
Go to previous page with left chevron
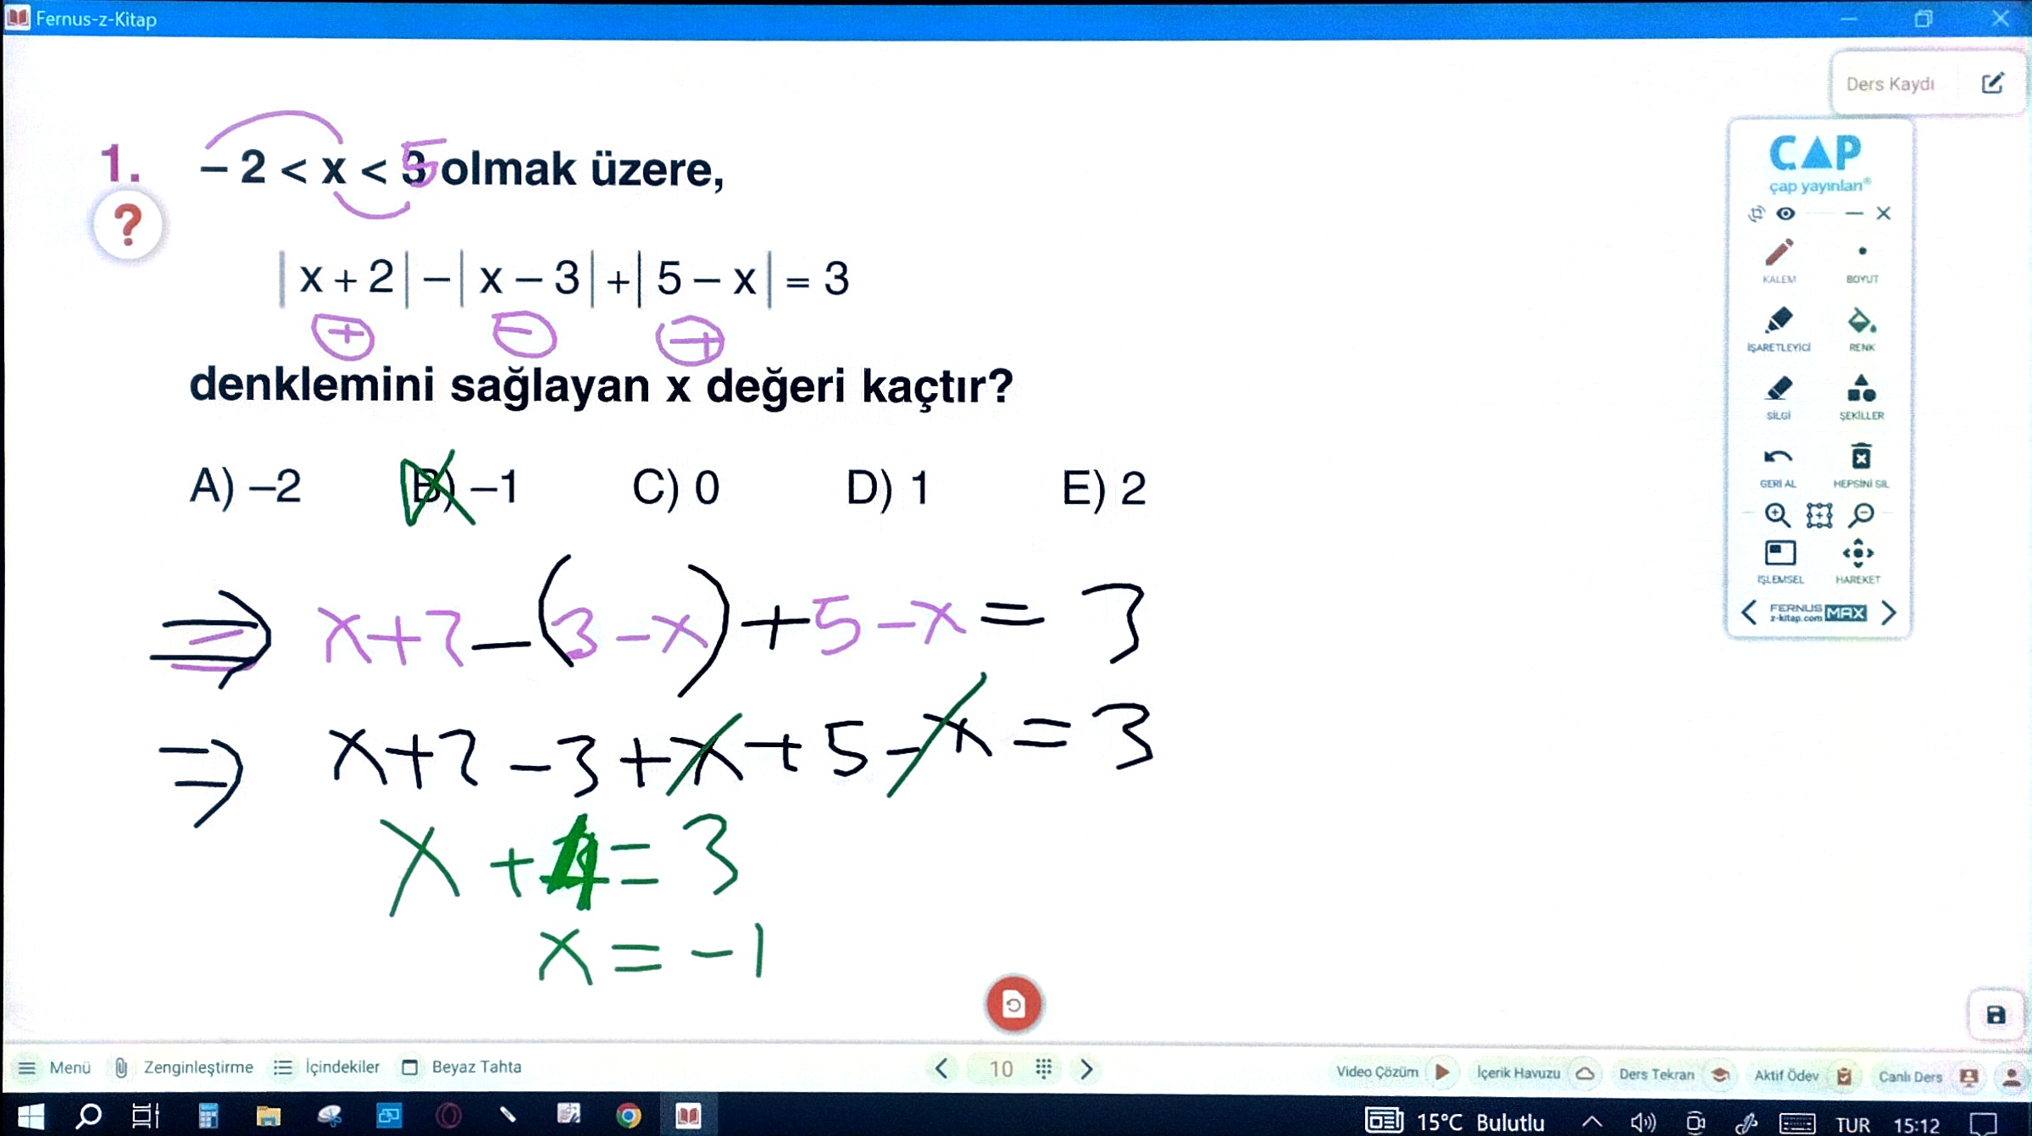941,1069
